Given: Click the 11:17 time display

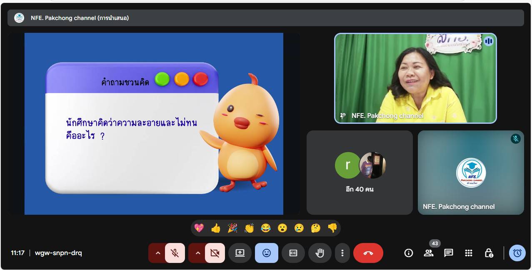Looking at the screenshot, I should pyautogui.click(x=17, y=253).
